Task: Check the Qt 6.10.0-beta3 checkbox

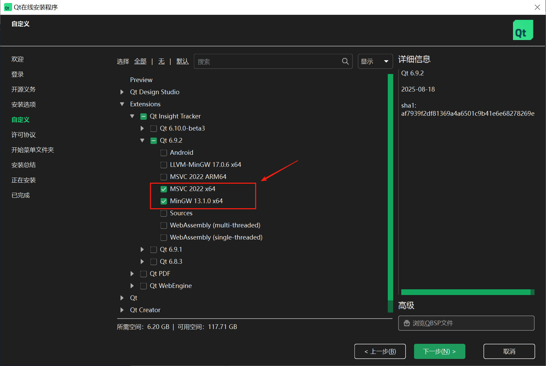Action: point(153,129)
